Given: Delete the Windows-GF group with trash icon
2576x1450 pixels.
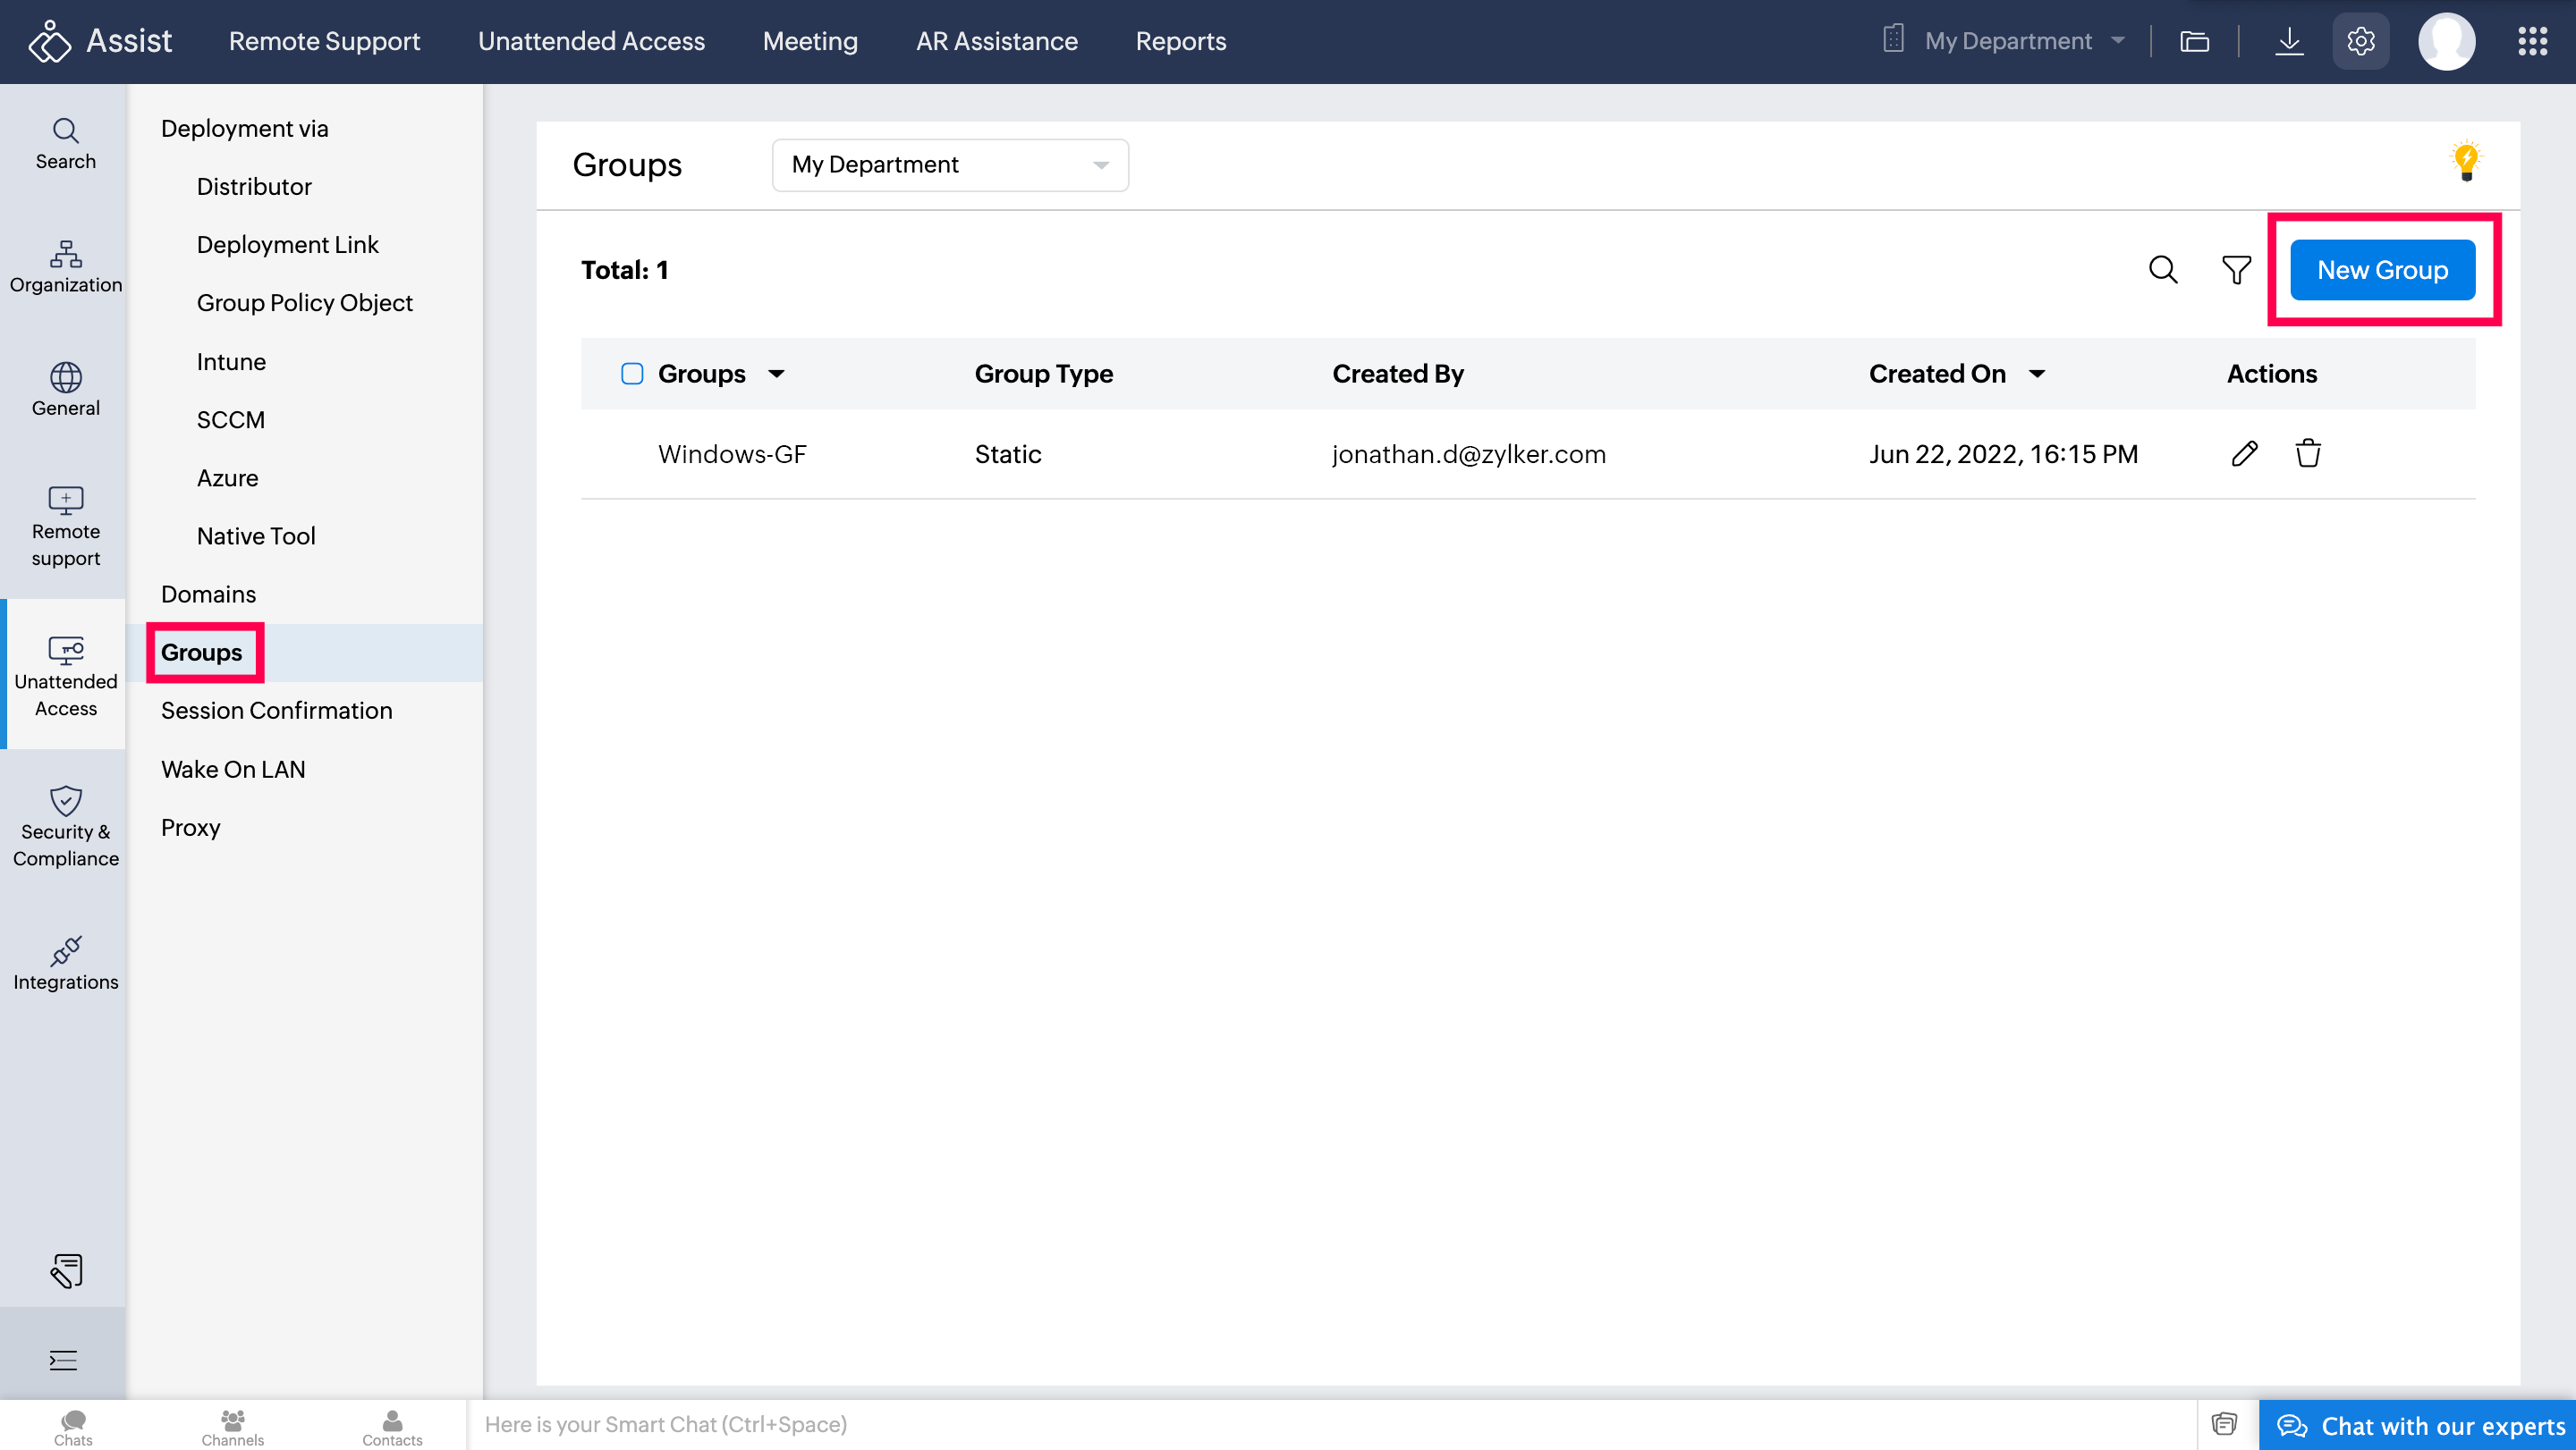Looking at the screenshot, I should 2307,454.
